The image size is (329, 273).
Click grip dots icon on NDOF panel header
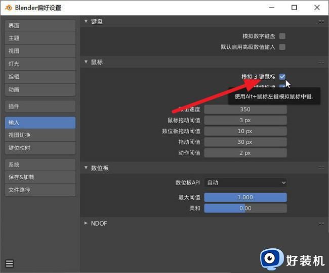321,223
